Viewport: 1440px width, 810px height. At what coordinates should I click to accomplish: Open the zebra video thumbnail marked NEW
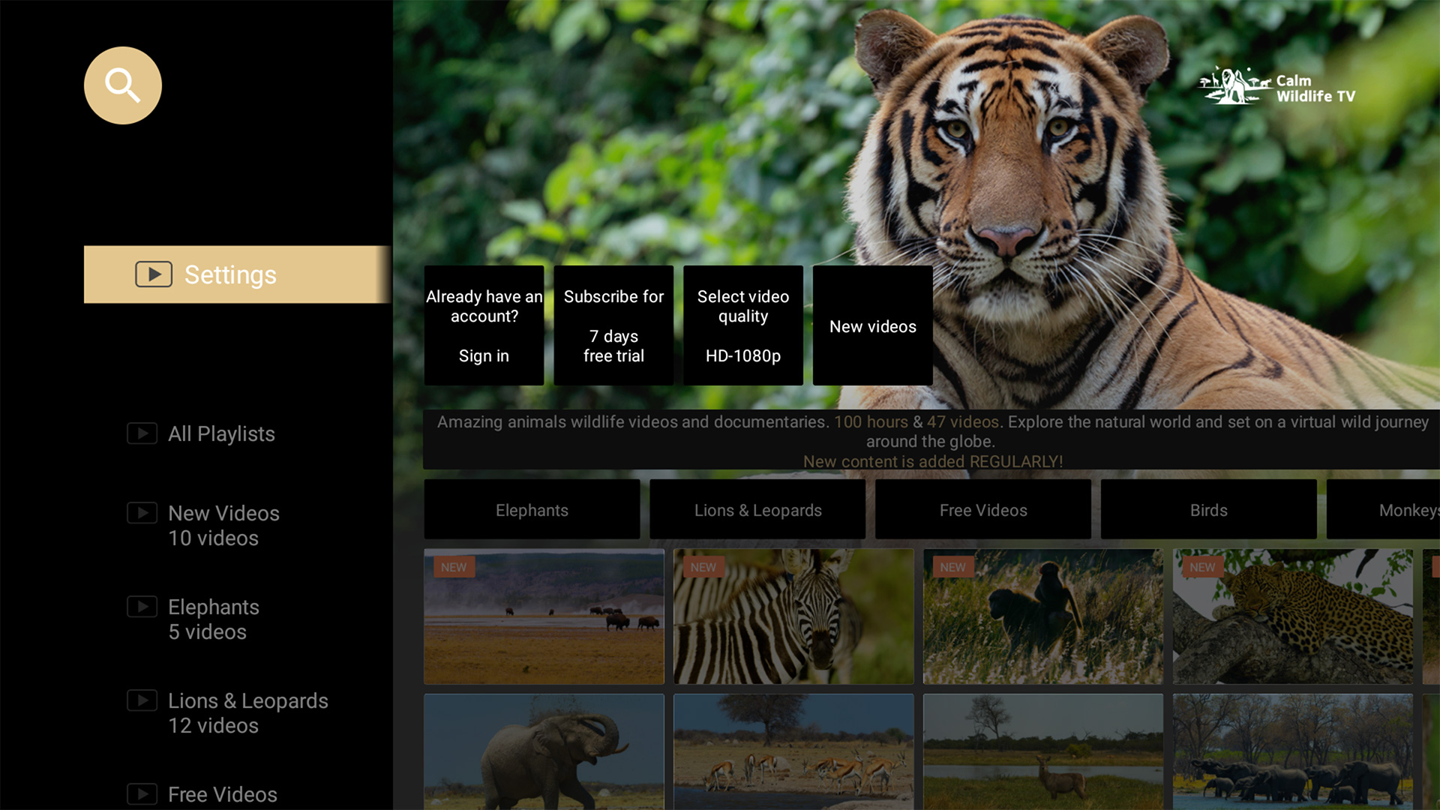click(x=793, y=616)
